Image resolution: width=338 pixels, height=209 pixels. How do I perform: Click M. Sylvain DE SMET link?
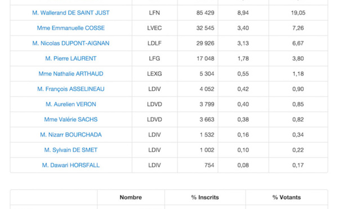click(x=71, y=151)
